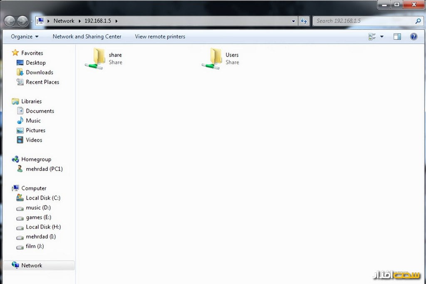This screenshot has height=284, width=426.
Task: Select Network in the breadcrumb path
Action: click(64, 21)
